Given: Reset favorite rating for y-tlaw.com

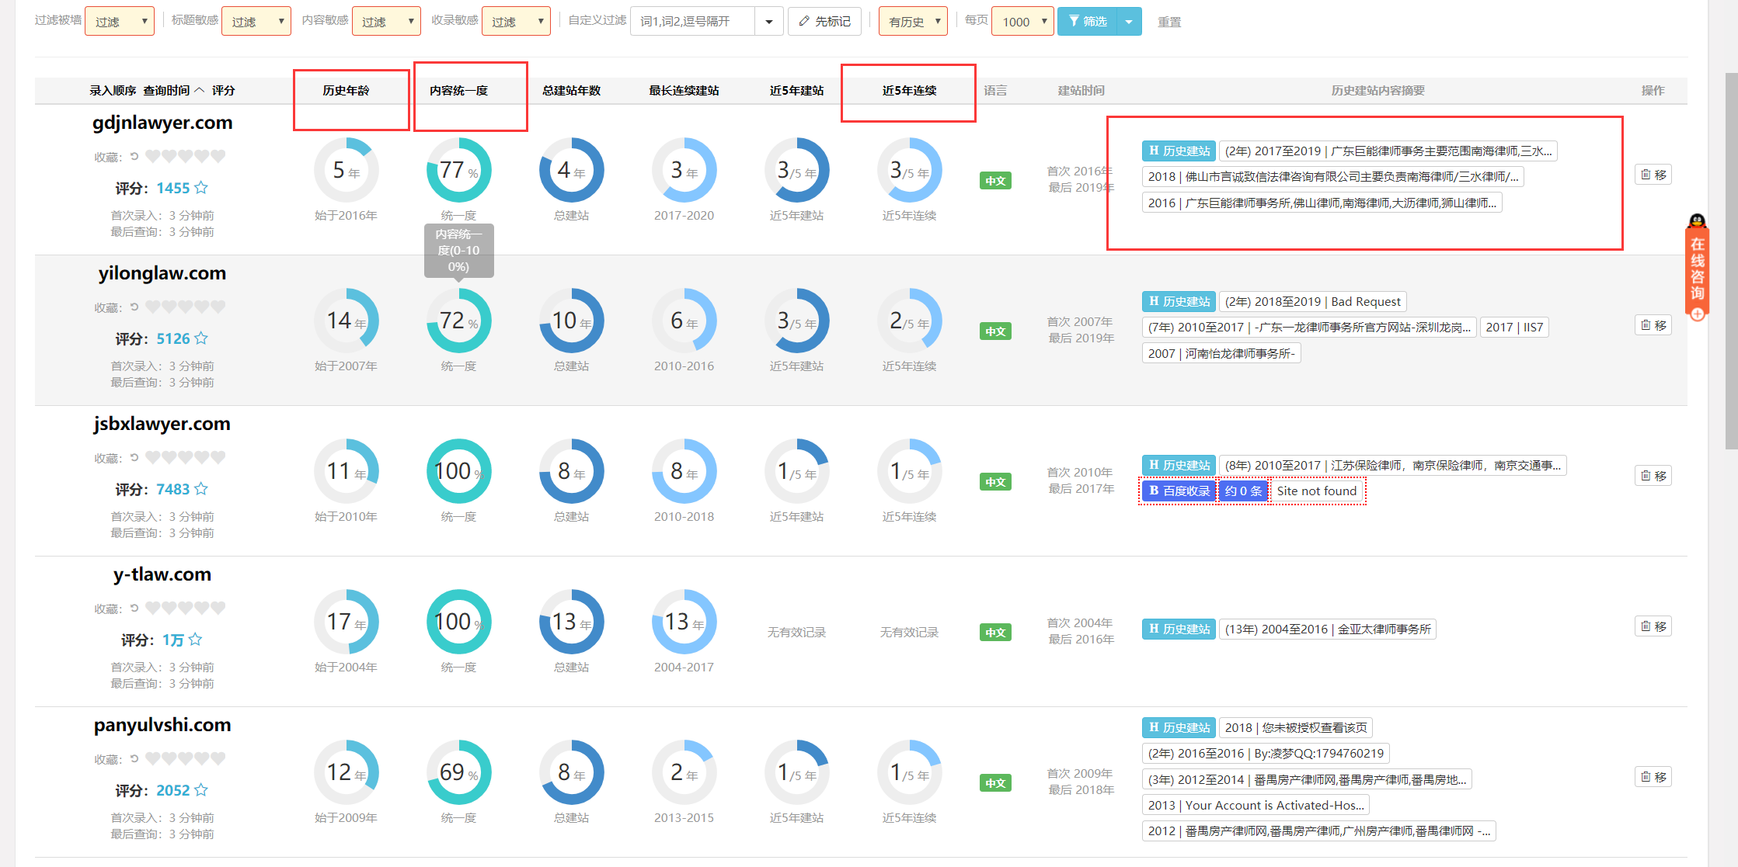Looking at the screenshot, I should [x=134, y=609].
